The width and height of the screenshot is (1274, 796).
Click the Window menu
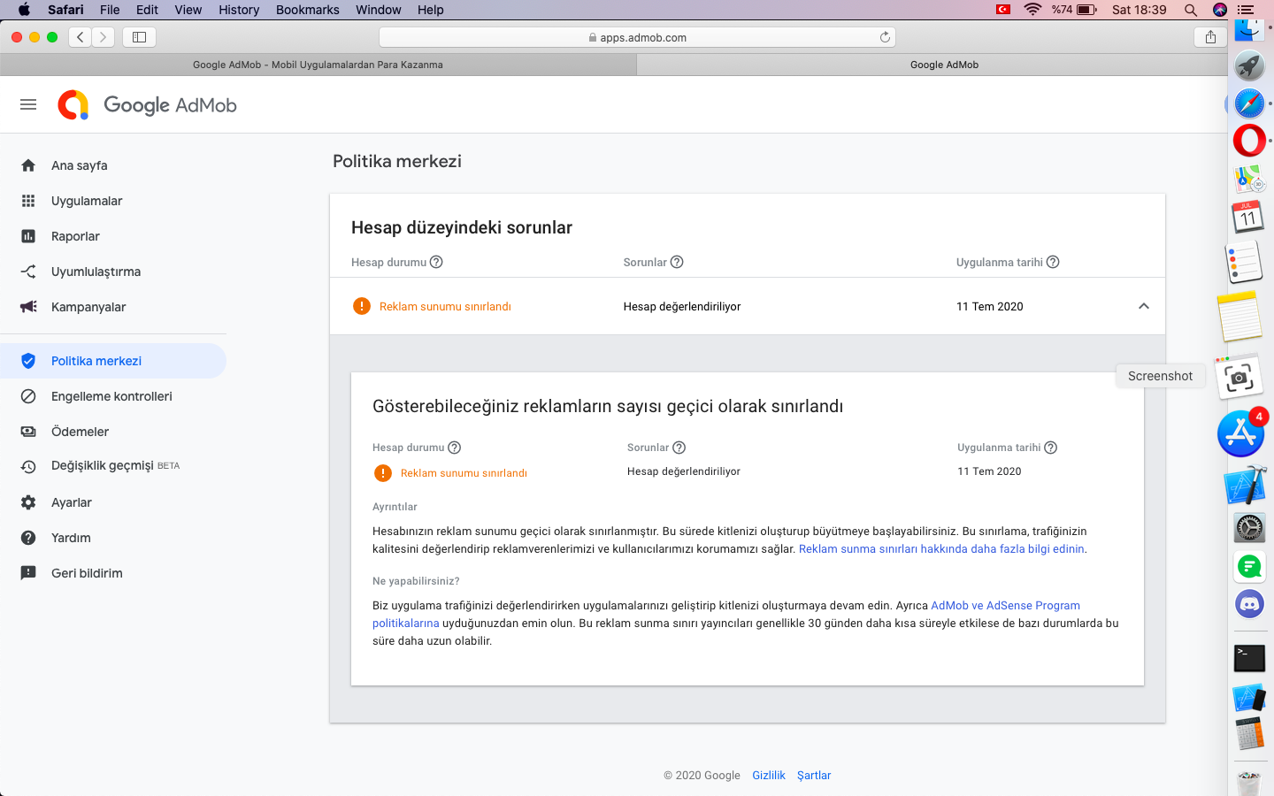click(x=379, y=10)
